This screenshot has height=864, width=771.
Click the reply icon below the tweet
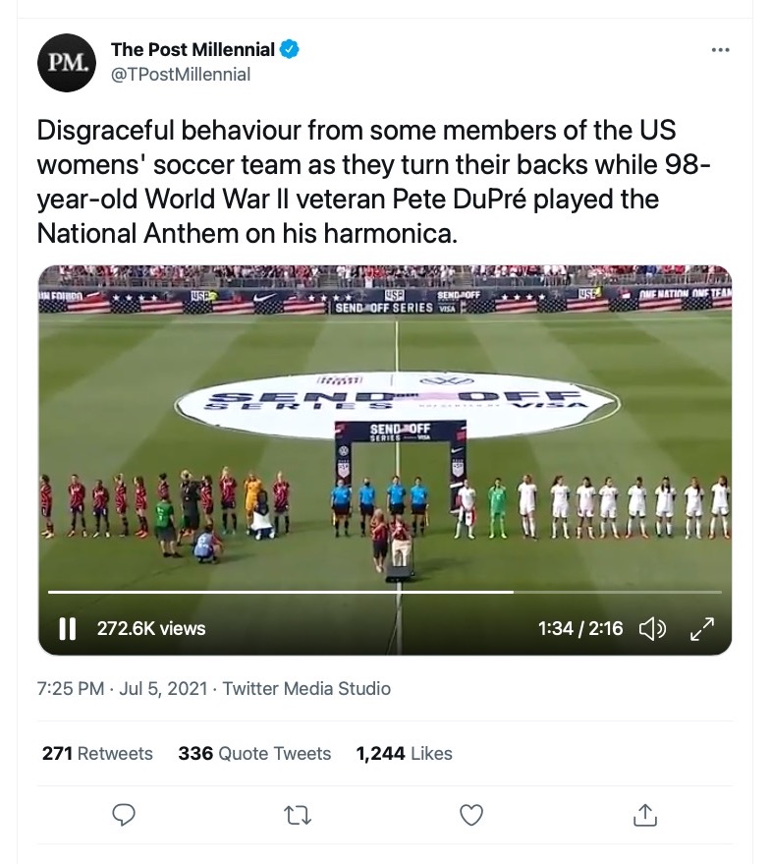[123, 814]
